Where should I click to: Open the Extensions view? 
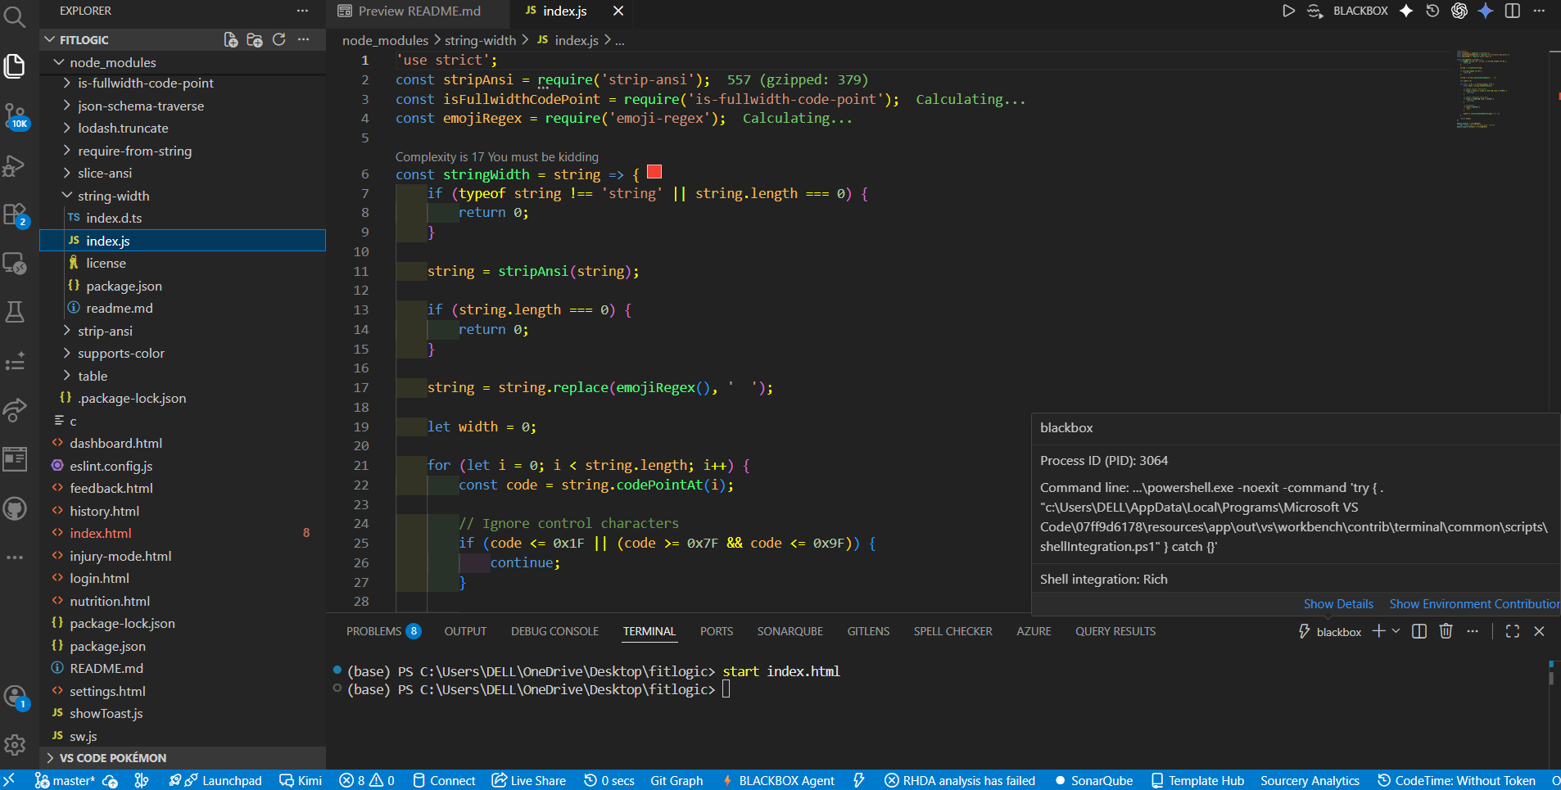point(15,214)
